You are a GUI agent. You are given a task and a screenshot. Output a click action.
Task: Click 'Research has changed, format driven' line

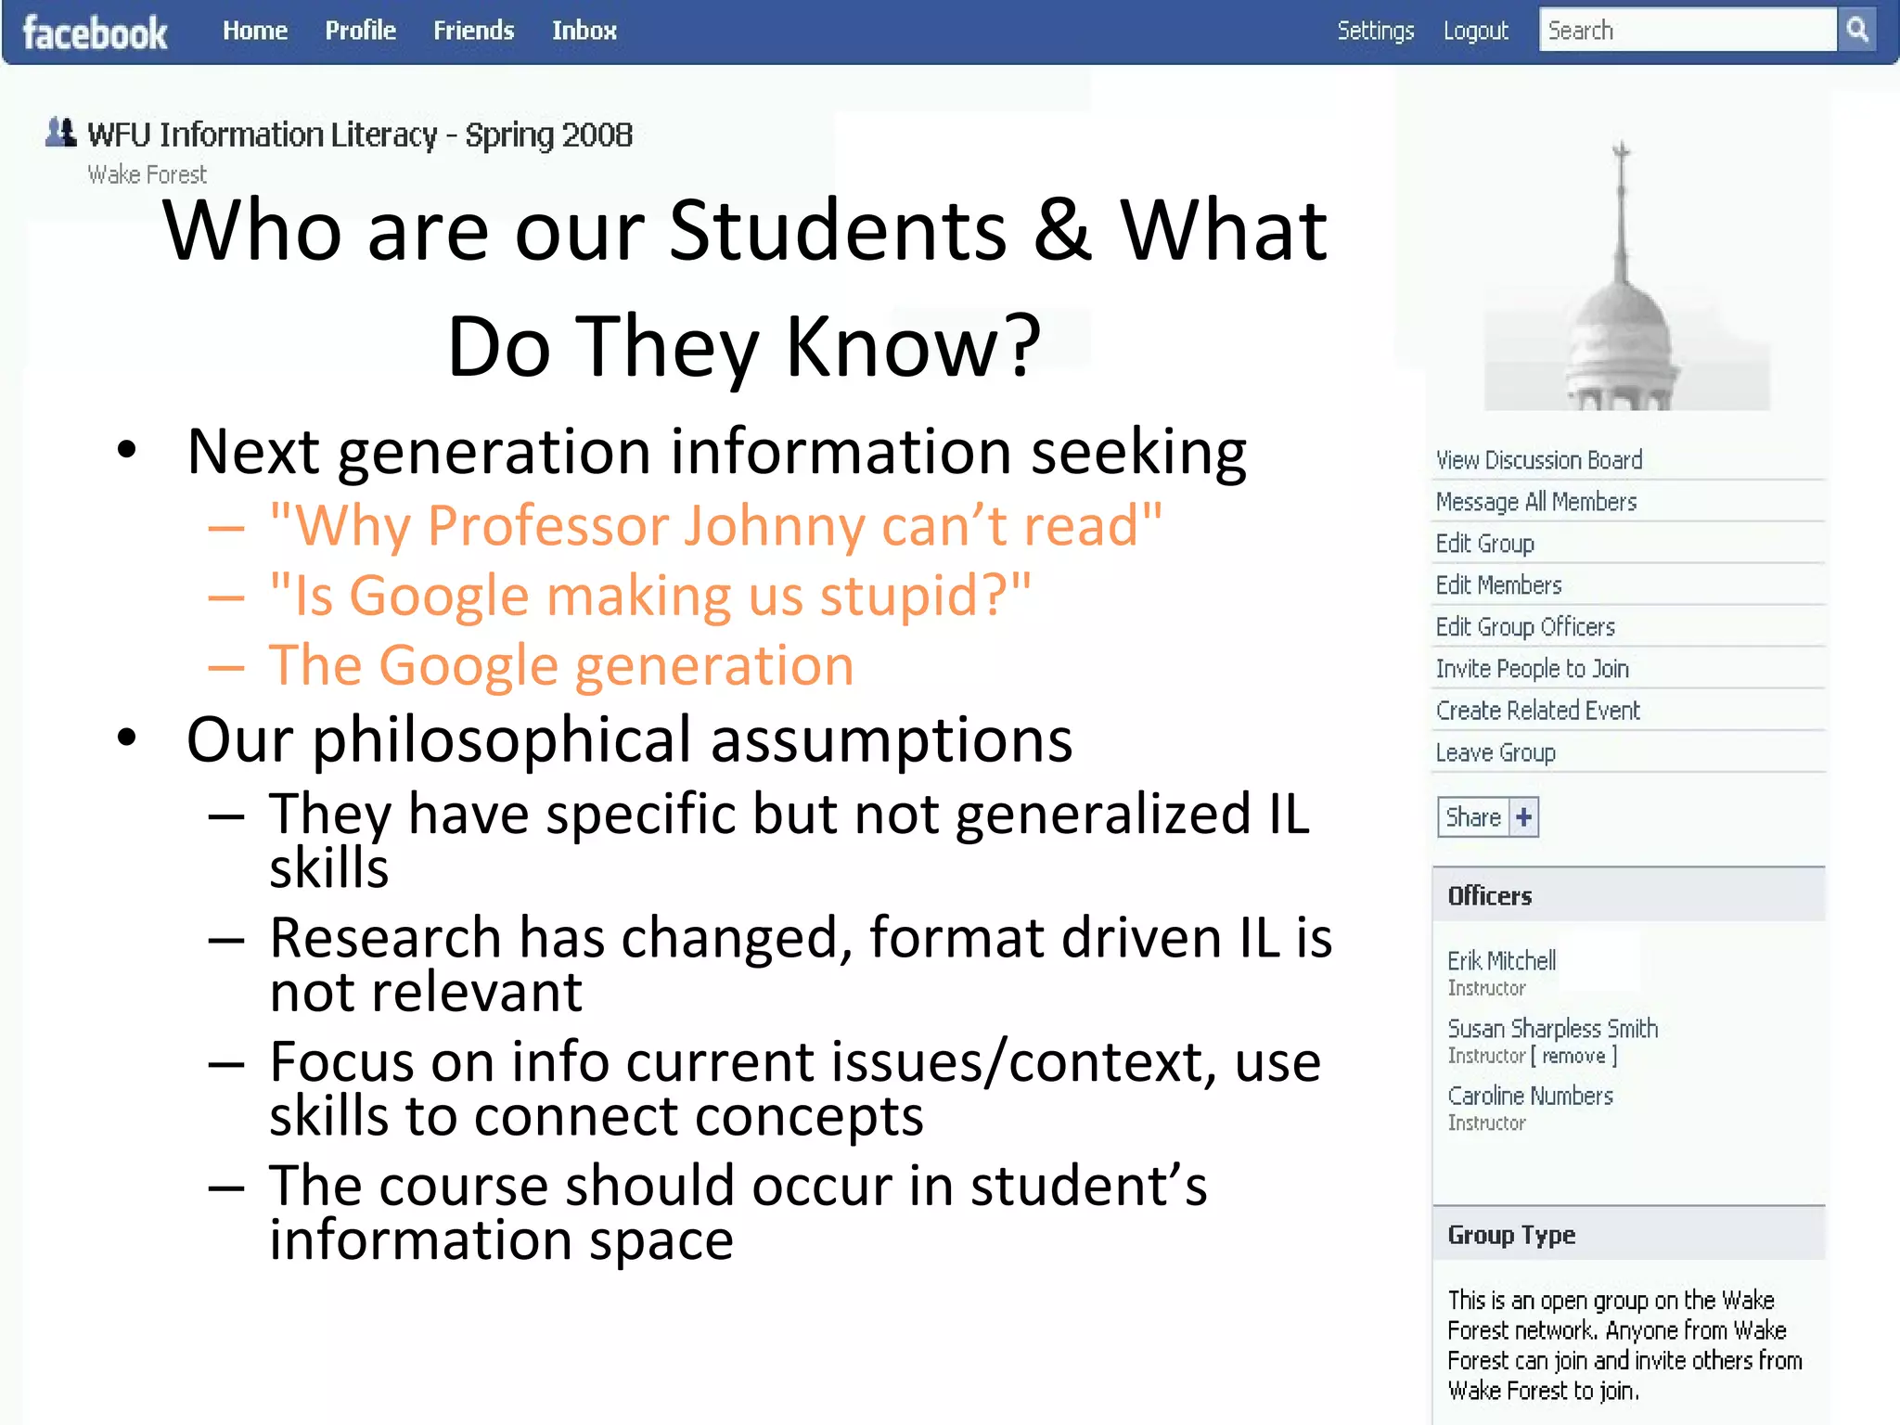(801, 963)
